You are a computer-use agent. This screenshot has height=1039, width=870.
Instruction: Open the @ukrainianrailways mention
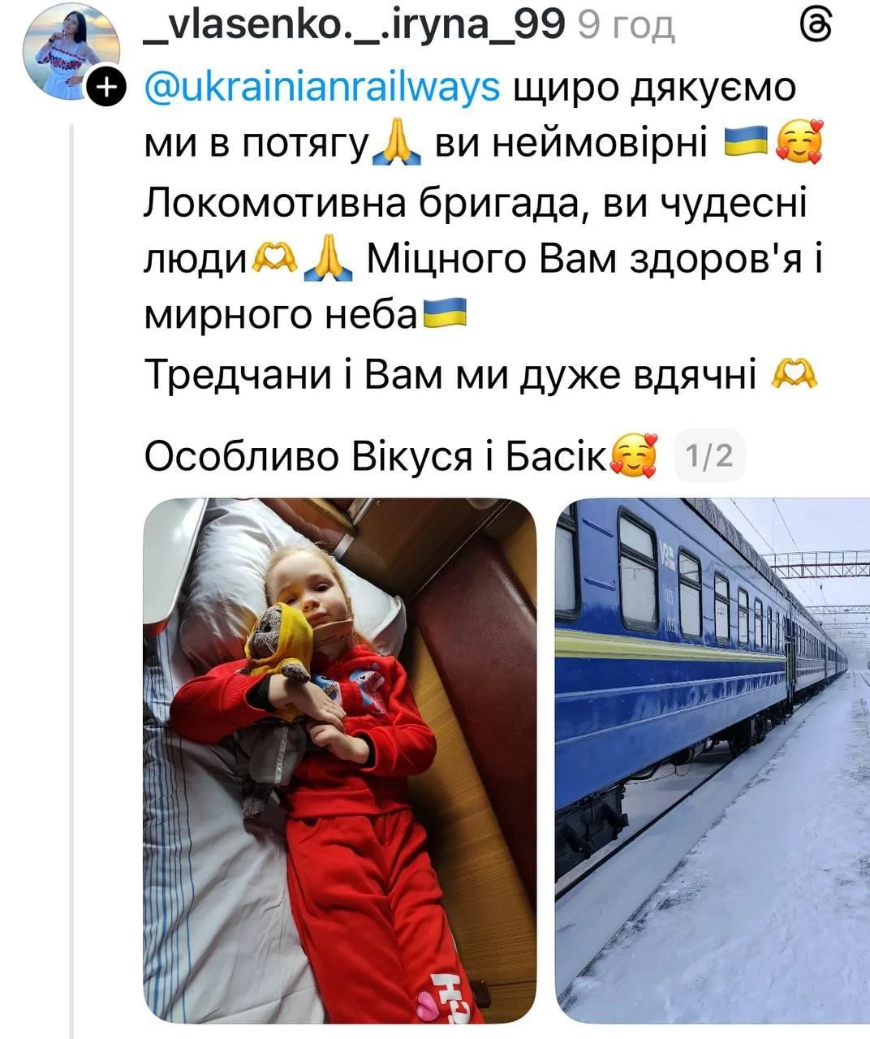pyautogui.click(x=322, y=88)
